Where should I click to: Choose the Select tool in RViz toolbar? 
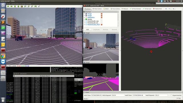(x=106, y=9)
